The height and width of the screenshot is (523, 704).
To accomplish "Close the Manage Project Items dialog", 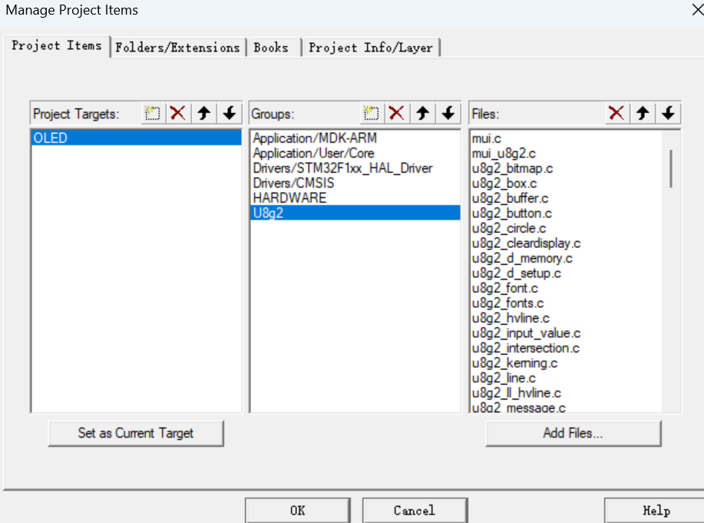I will [697, 9].
